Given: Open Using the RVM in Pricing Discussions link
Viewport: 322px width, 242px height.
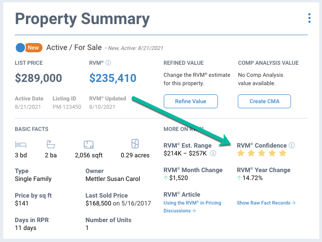Looking at the screenshot, I should point(192,207).
